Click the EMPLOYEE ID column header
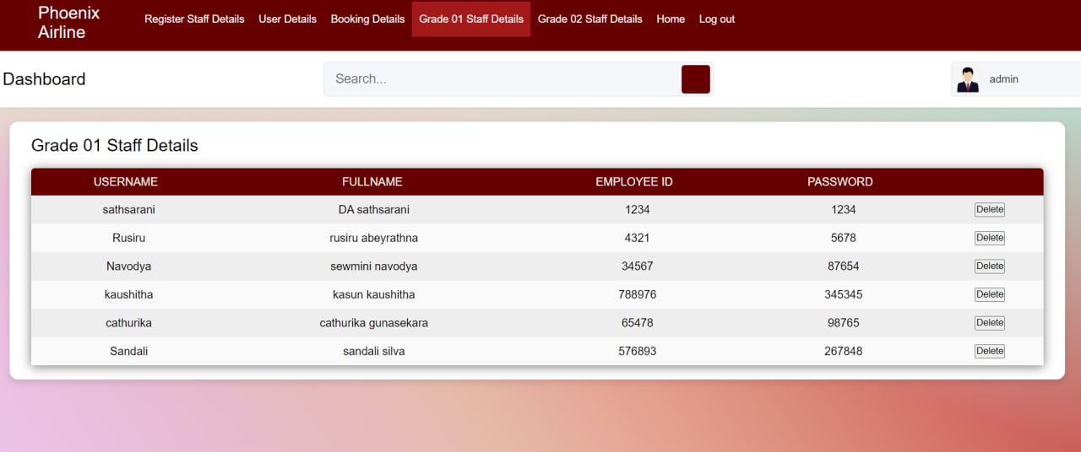This screenshot has width=1081, height=452. point(634,181)
